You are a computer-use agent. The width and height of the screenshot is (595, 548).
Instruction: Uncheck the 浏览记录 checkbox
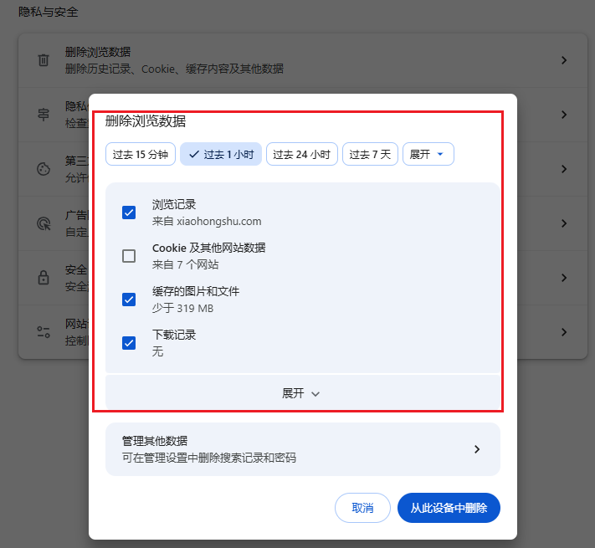(129, 213)
